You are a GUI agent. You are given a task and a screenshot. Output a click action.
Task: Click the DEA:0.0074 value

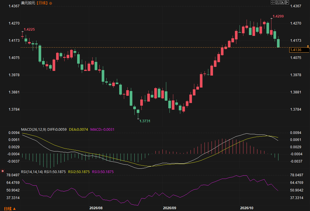pyautogui.click(x=79, y=129)
